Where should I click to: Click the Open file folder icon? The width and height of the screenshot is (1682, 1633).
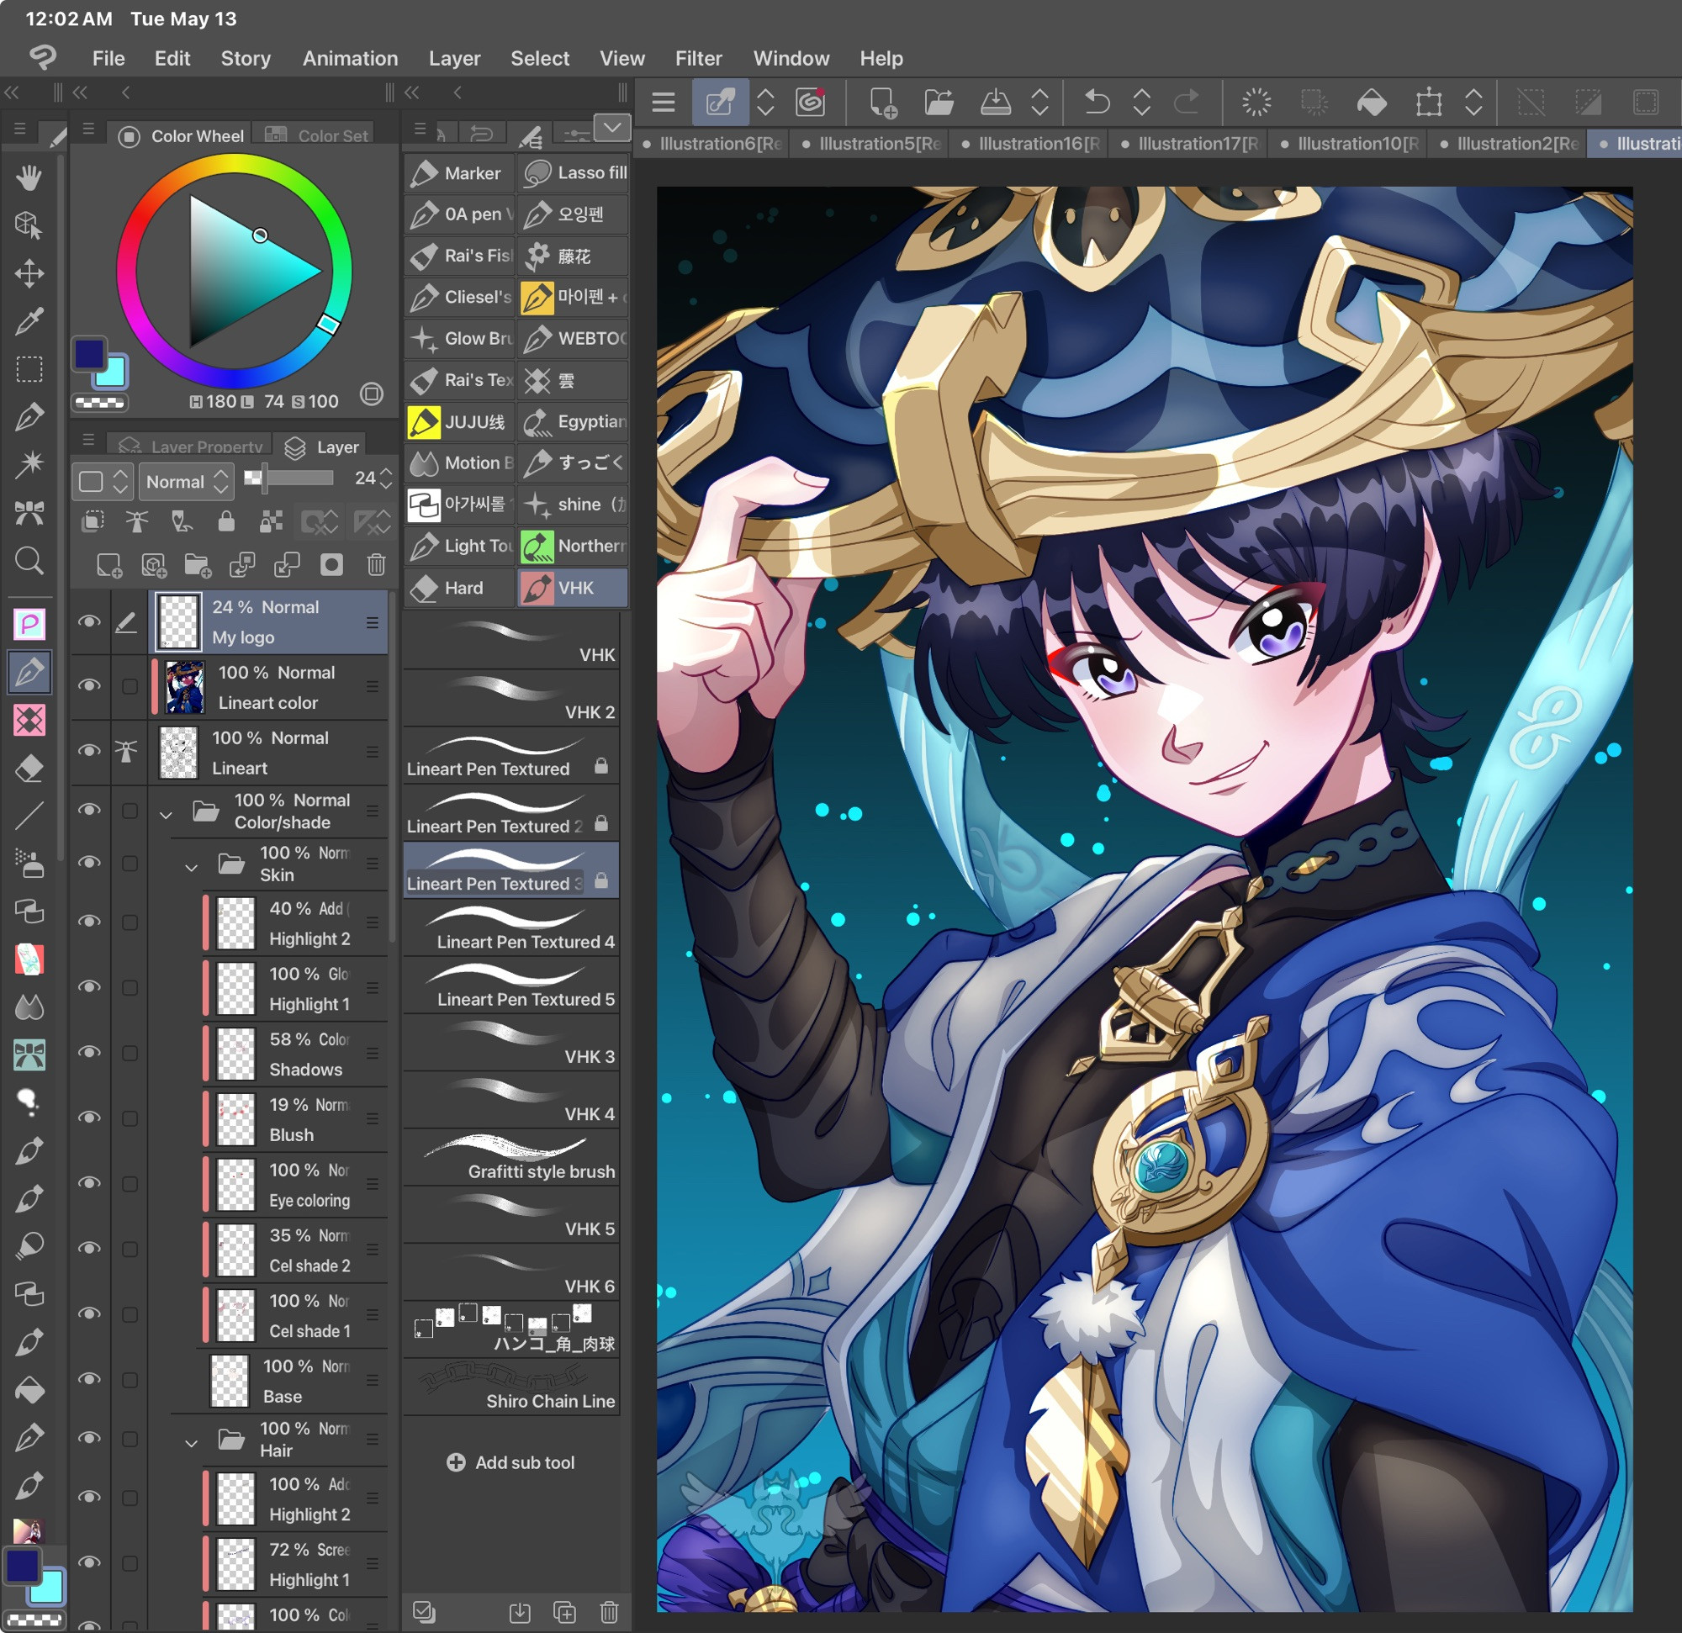[x=939, y=102]
